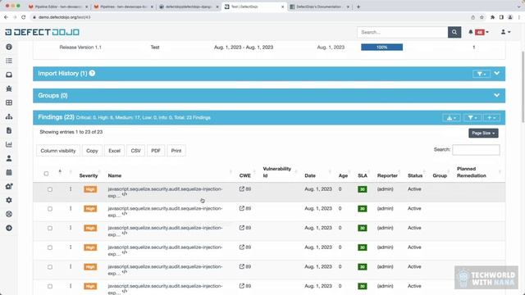Open the browser three-dot menu
This screenshot has width=525, height=295.
tap(519, 17)
